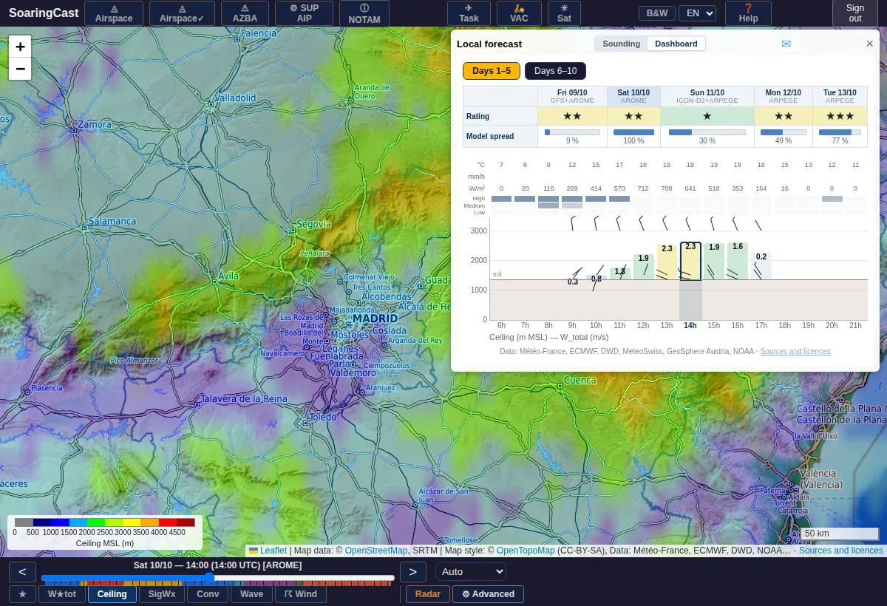Select the 17h bar showing 0.2
Viewport: 887px width, 606px height.
click(761, 266)
